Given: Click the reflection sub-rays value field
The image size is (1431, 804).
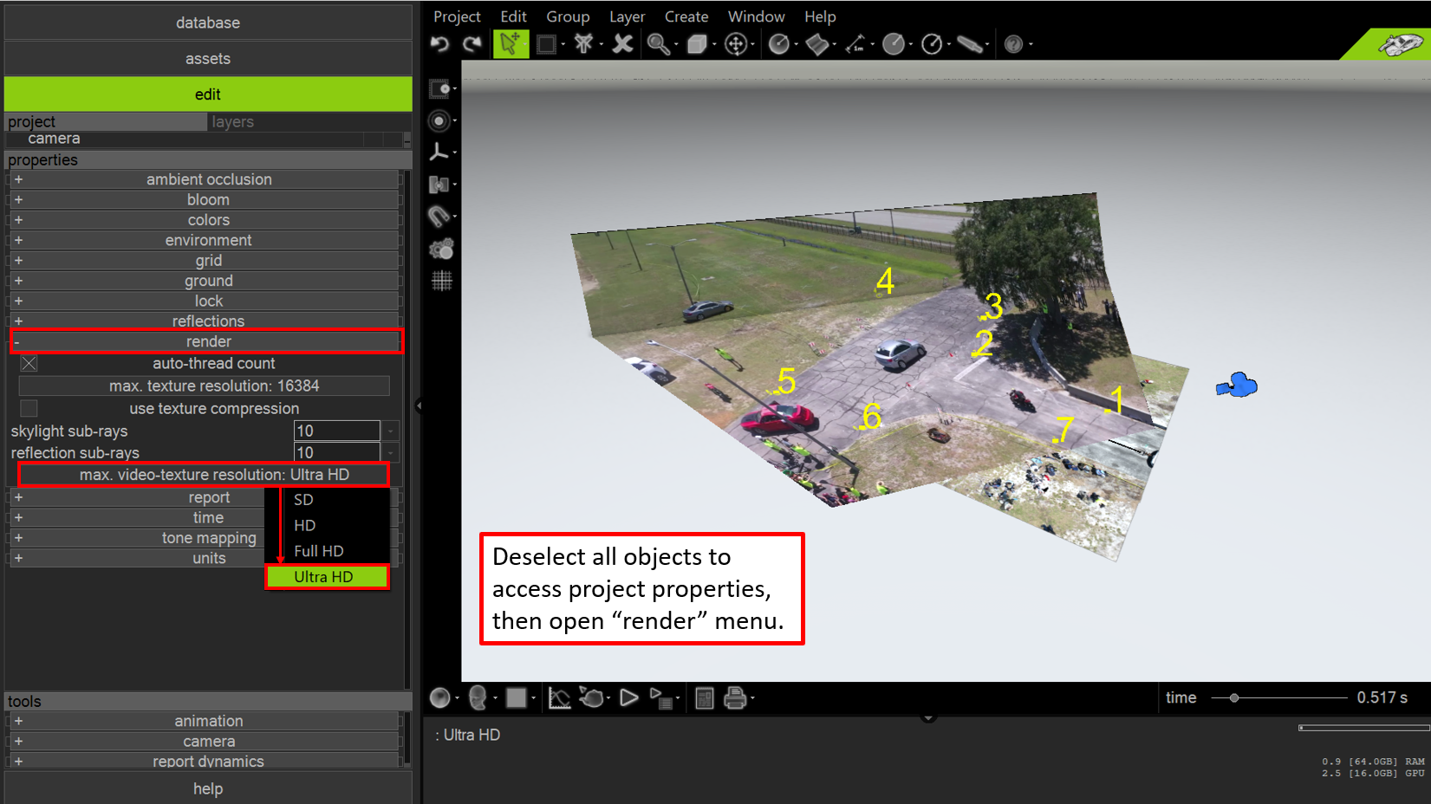Looking at the screenshot, I should [x=336, y=452].
